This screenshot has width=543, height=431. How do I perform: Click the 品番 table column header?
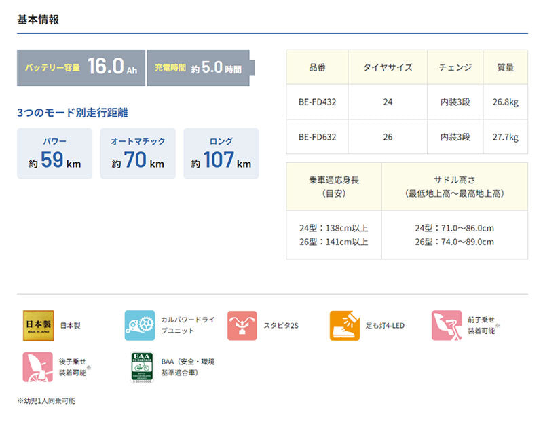point(317,67)
